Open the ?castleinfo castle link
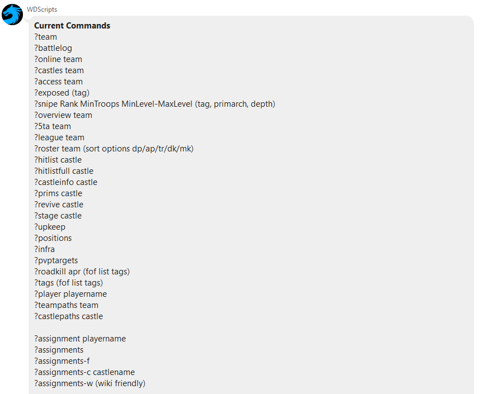 [x=65, y=182]
